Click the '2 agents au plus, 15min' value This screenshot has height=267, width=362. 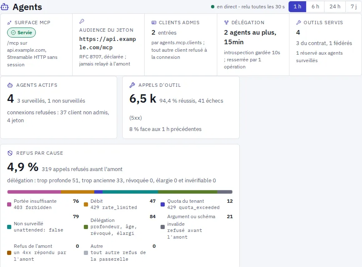(250, 37)
